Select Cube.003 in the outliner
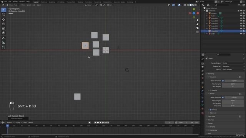Screen dimensions: 246x138 pos(214,23)
